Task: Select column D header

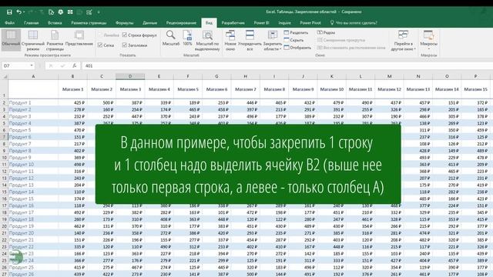Action: (130, 76)
